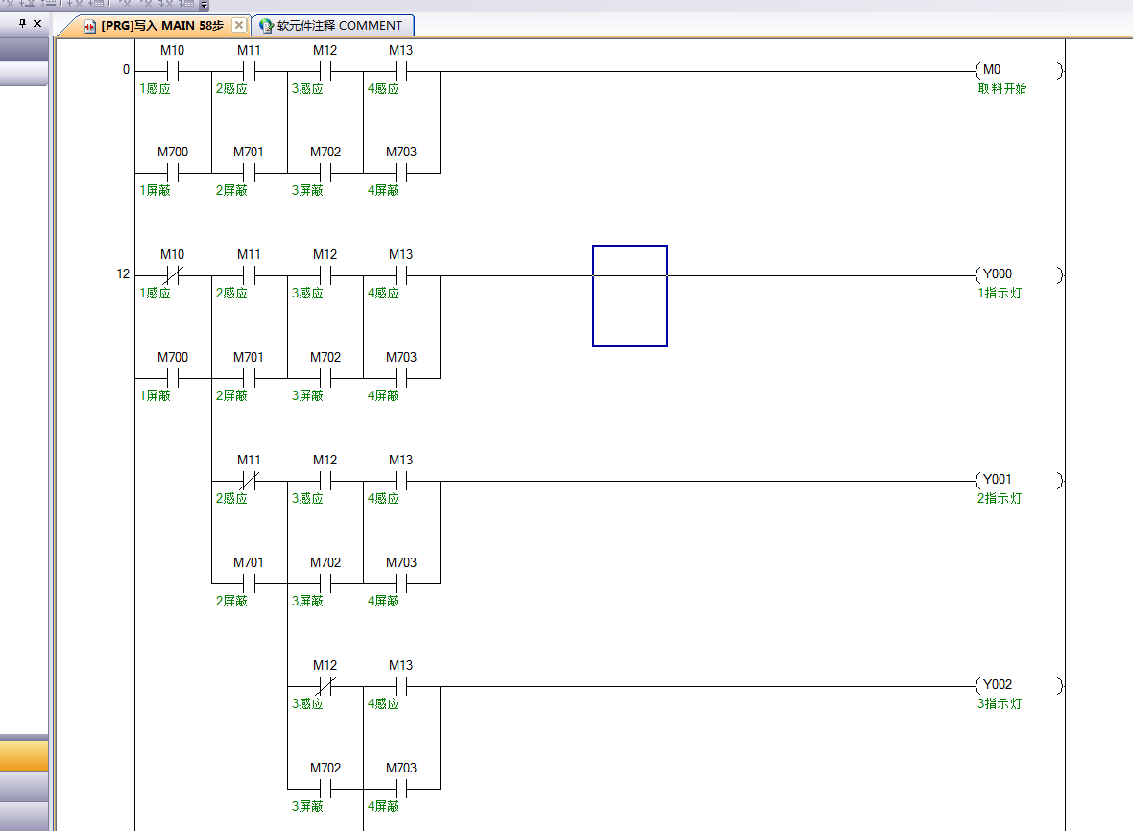Viewport: 1133px width, 831px height.
Task: Select the Y001 2指示灯 output coil
Action: tap(1018, 481)
